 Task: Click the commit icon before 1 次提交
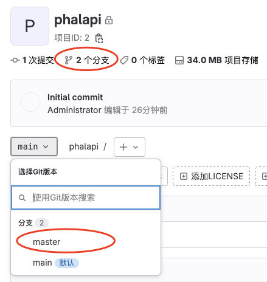(15, 60)
